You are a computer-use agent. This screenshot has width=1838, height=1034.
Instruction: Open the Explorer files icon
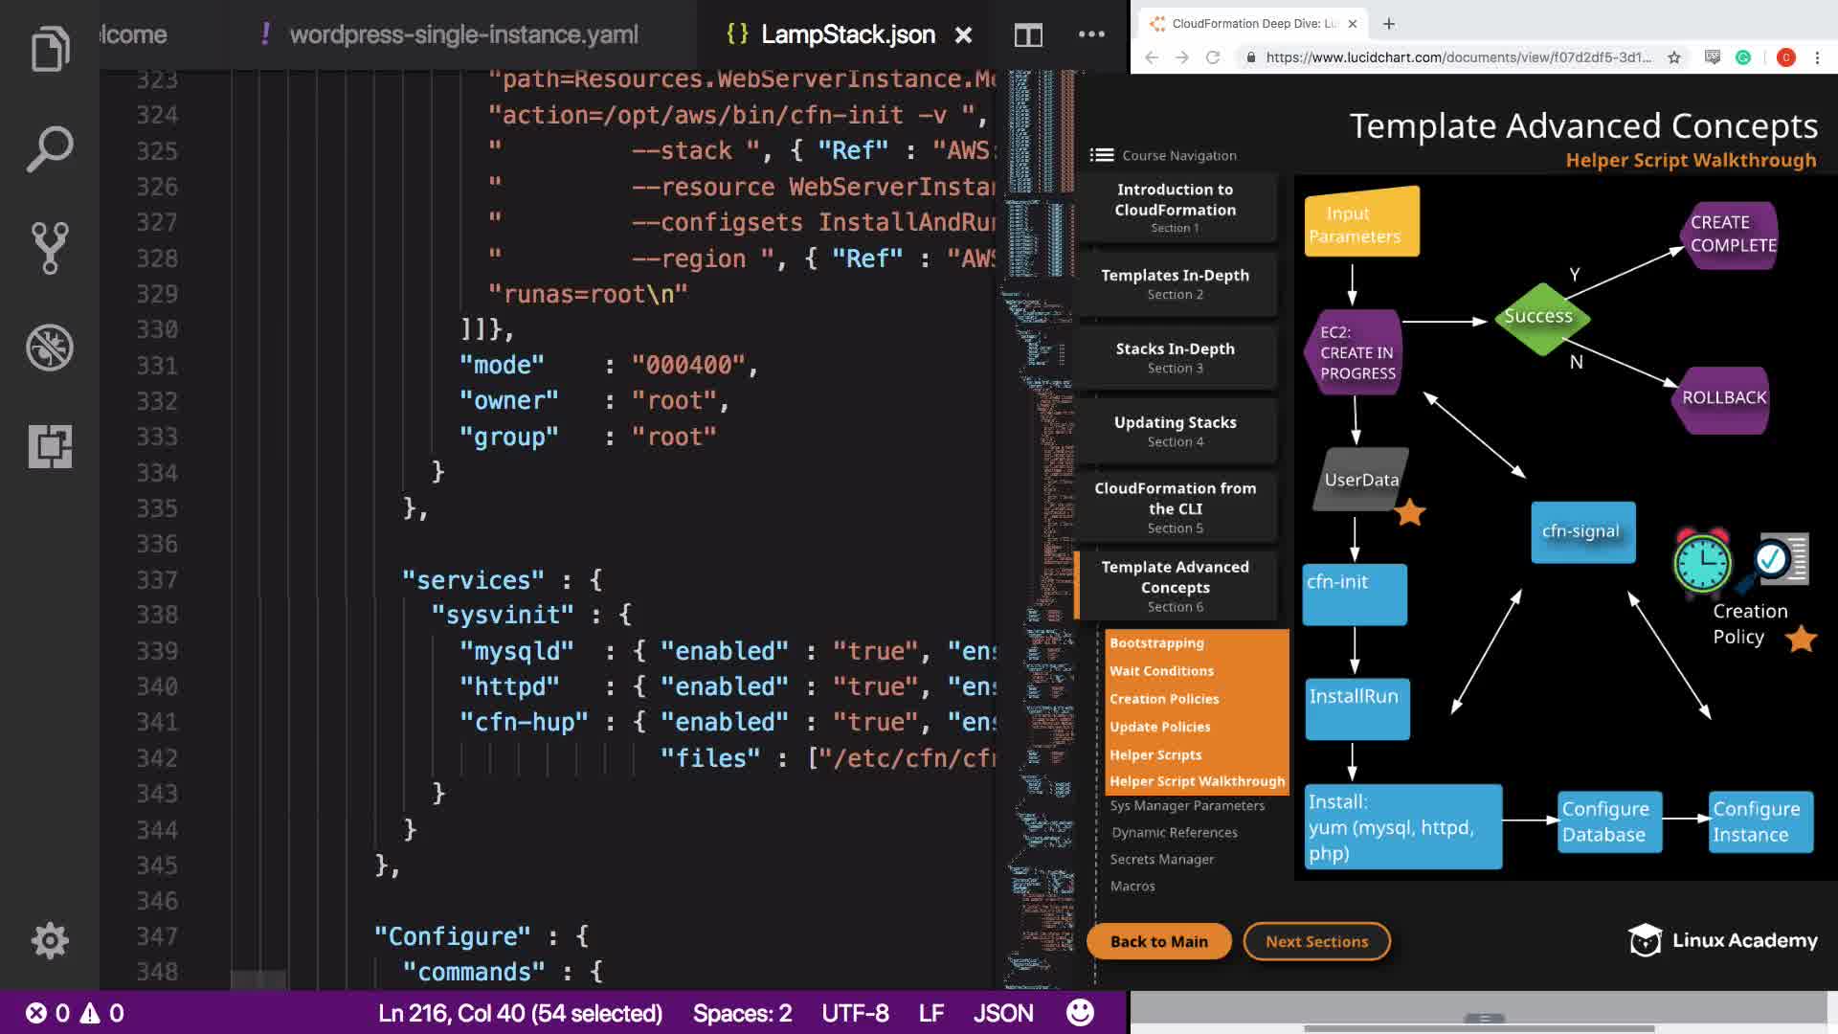(50, 48)
